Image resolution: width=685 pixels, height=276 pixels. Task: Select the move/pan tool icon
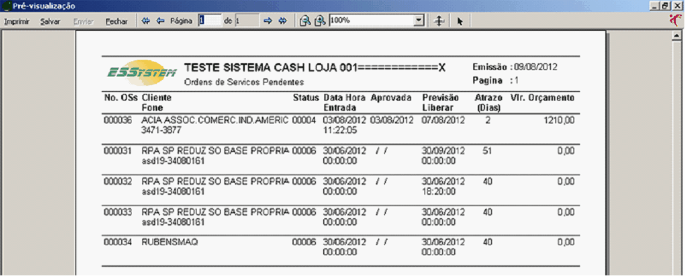[x=440, y=21]
